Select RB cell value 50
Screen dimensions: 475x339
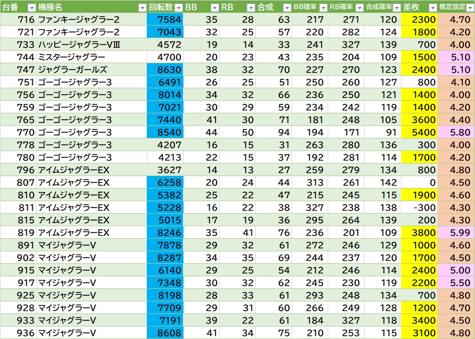coord(237,132)
